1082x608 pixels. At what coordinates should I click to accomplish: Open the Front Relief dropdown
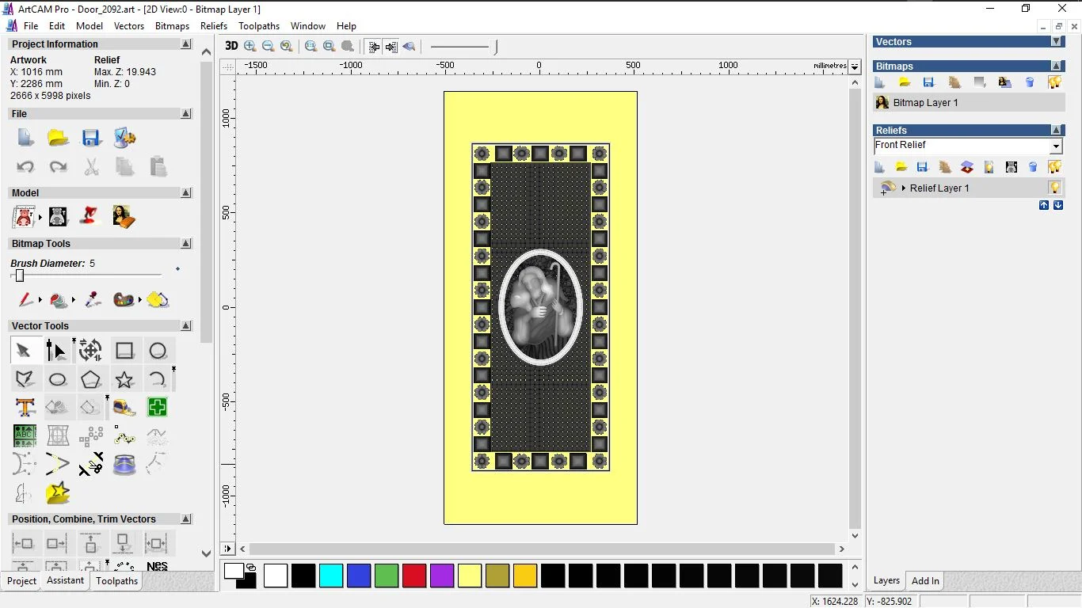click(x=1055, y=146)
